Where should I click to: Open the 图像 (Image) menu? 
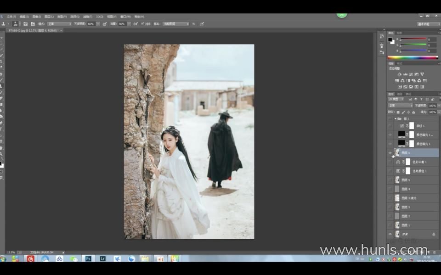(x=36, y=17)
